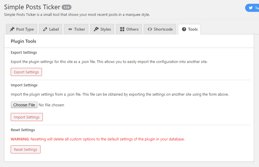Screen dimensions: 259x167
Task: Click the 1.1.0 version badge
Action: coord(67,8)
